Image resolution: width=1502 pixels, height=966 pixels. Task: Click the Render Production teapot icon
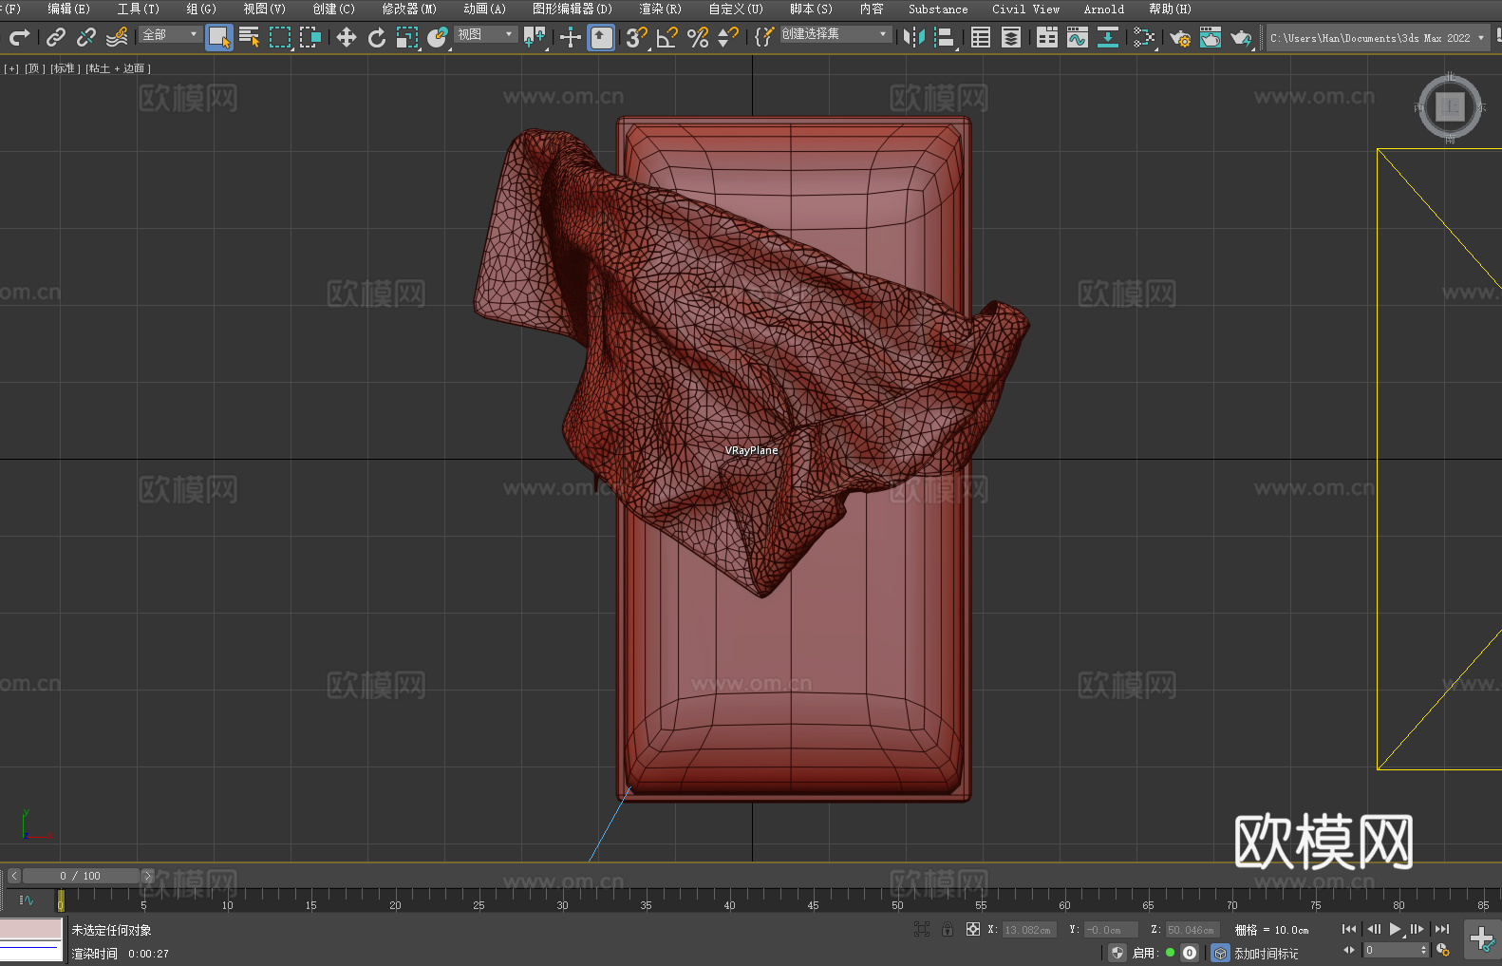point(1241,37)
